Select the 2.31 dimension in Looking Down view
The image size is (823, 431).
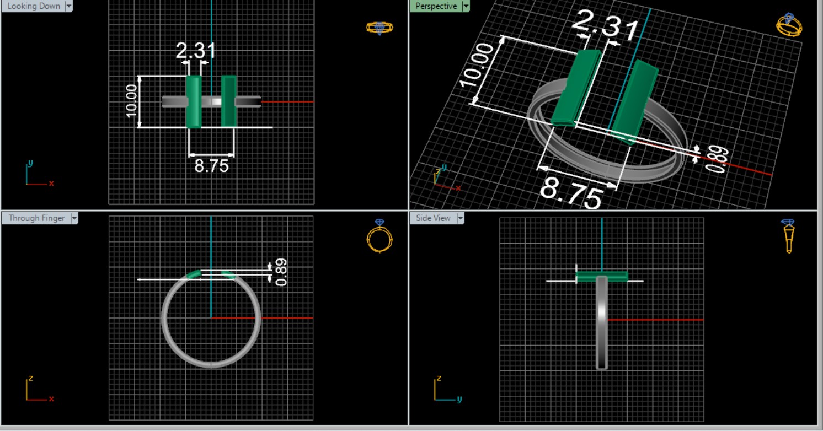click(x=195, y=51)
